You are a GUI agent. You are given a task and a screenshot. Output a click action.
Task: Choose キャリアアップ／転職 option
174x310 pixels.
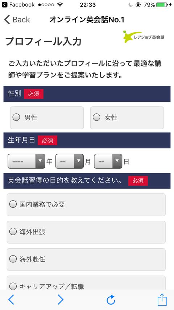pyautogui.click(x=86, y=283)
